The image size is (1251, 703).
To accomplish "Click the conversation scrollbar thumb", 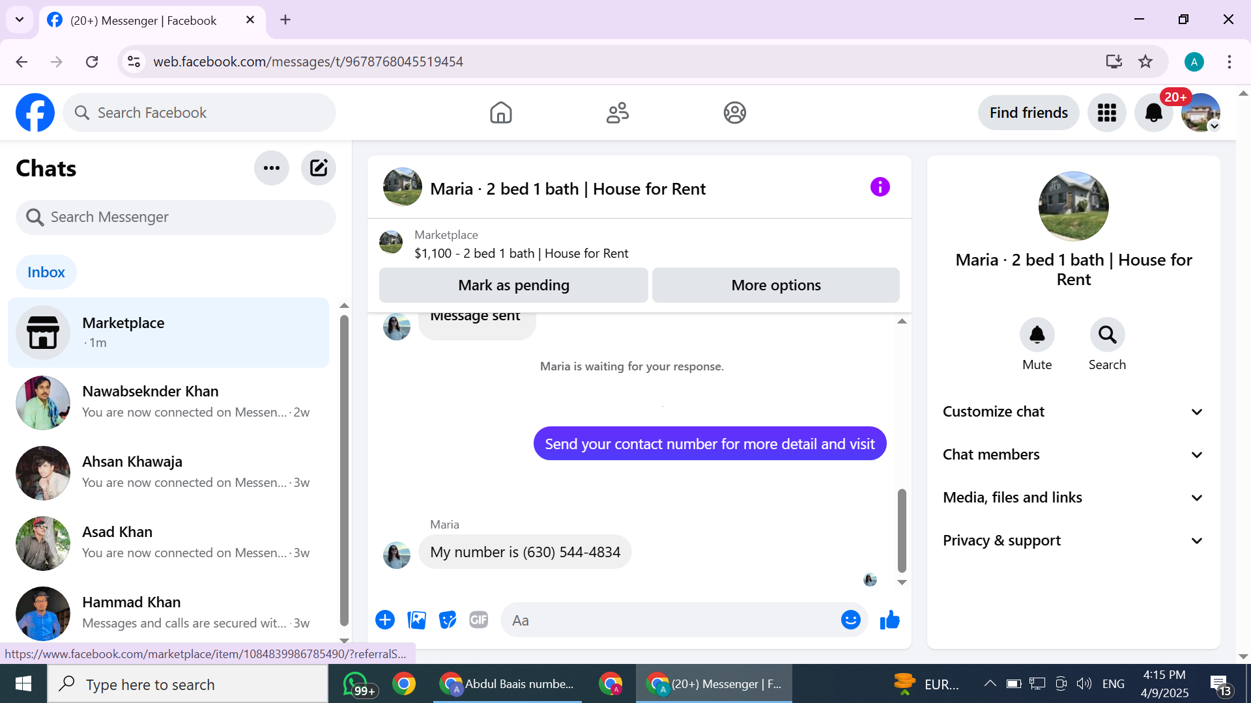I will coord(902,530).
